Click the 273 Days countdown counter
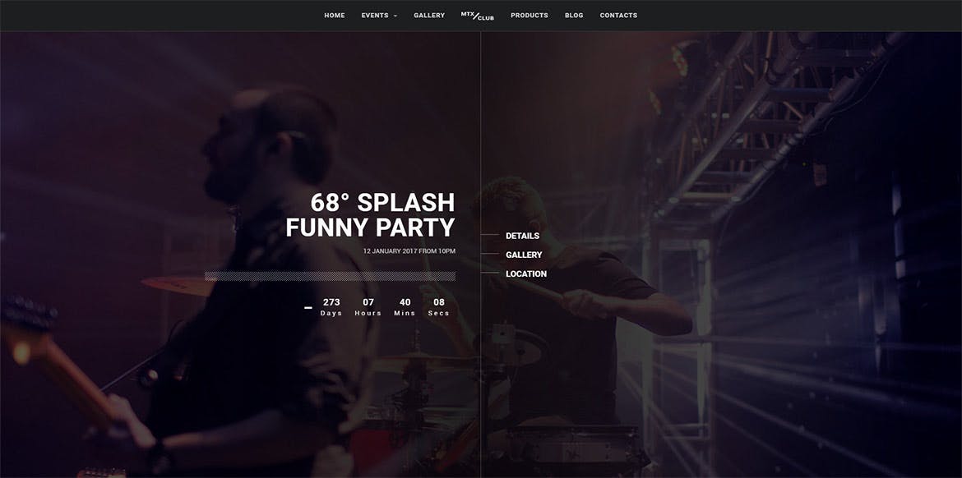962x478 pixels. click(x=331, y=307)
